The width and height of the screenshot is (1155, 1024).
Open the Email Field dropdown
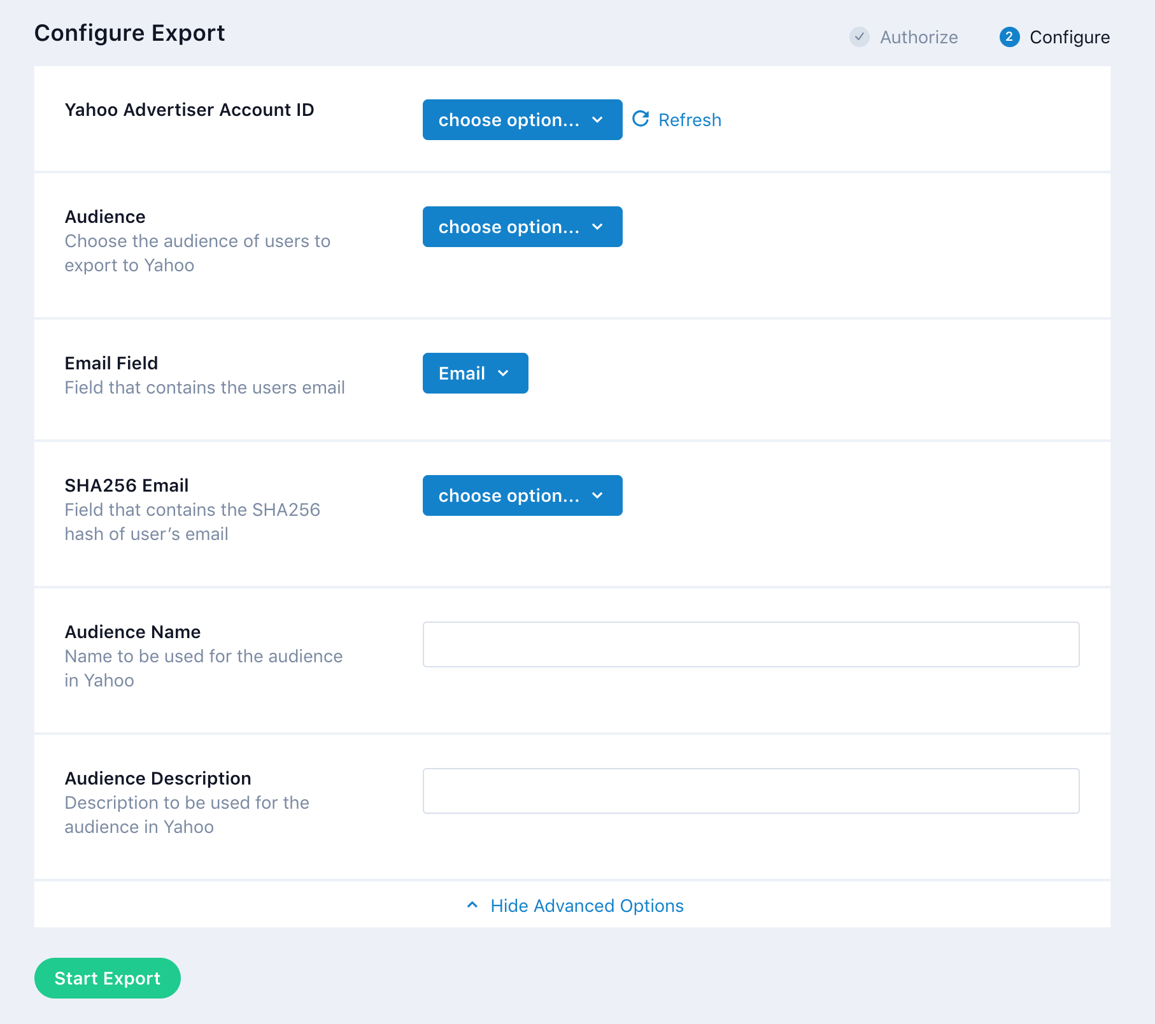coord(475,373)
